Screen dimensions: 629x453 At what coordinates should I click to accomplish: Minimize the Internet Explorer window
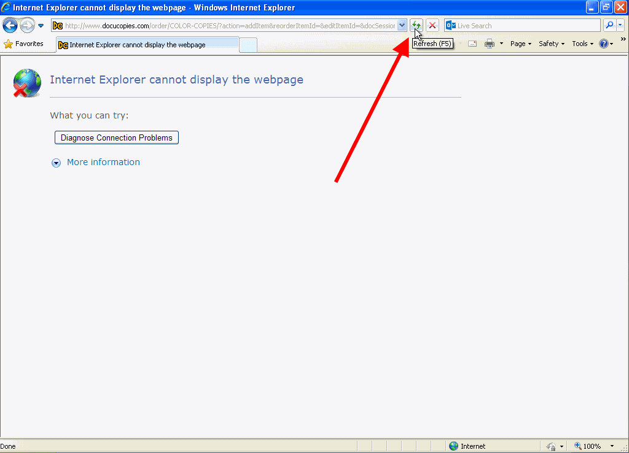coord(592,7)
